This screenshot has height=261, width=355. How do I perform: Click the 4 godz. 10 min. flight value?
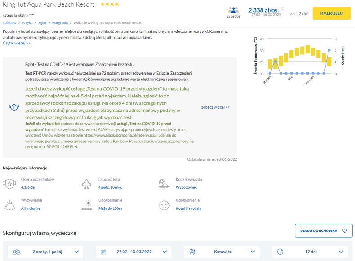(110, 187)
